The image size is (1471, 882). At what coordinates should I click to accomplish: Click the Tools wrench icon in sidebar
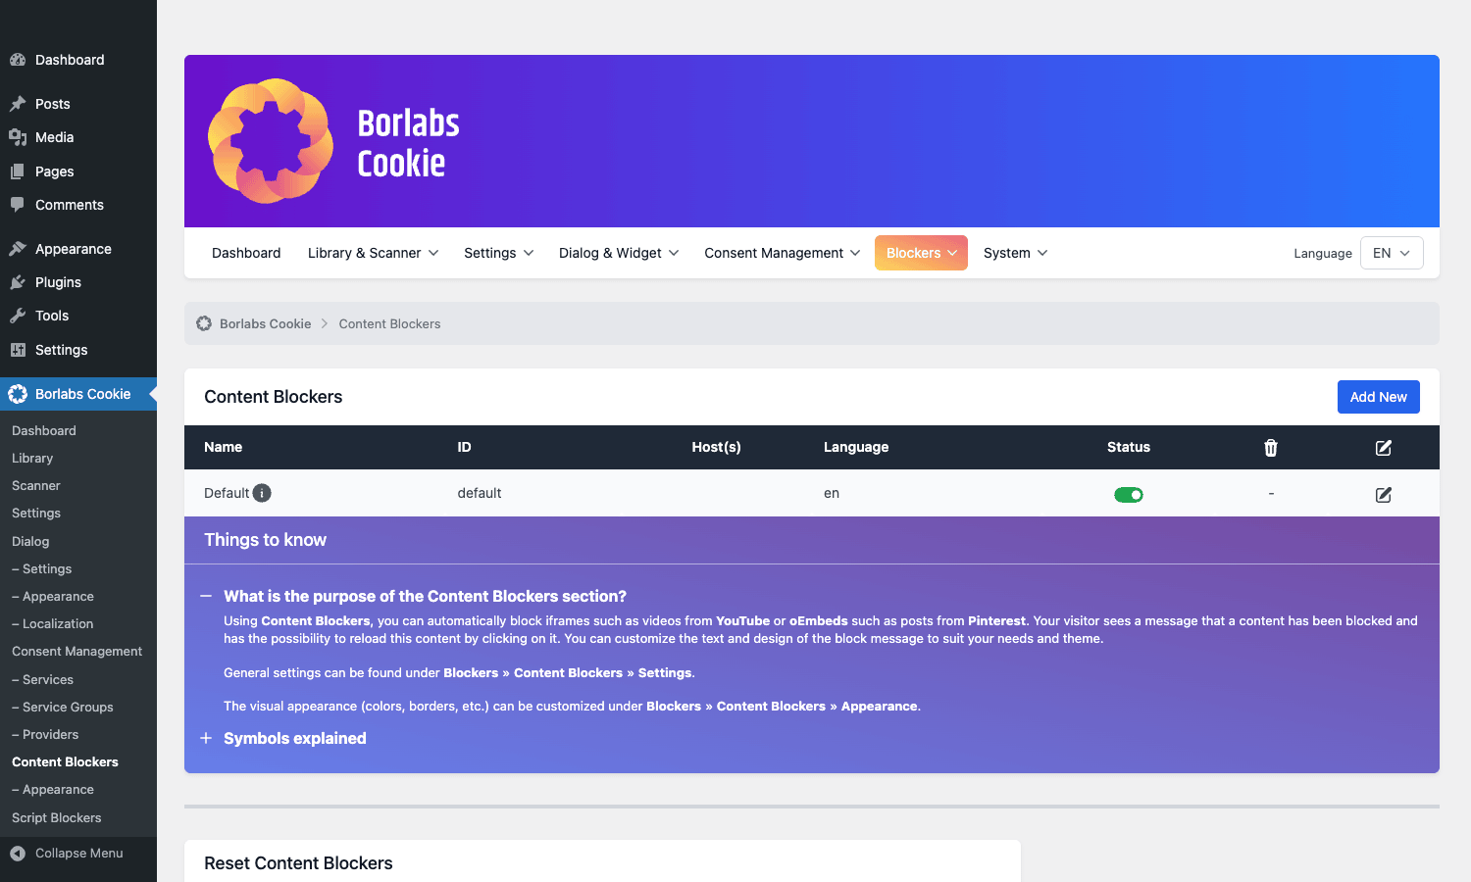click(18, 316)
